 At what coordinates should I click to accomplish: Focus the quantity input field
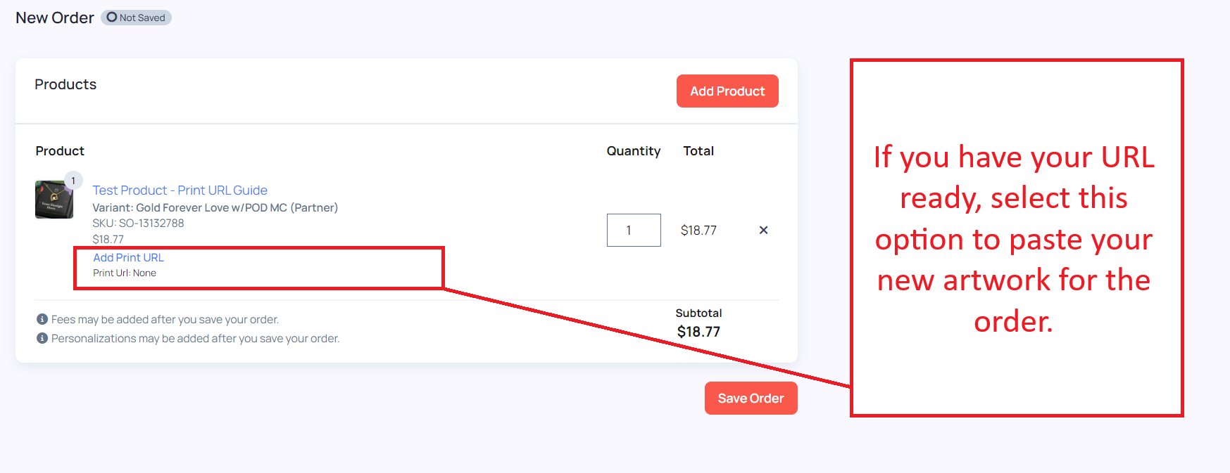[x=634, y=230]
